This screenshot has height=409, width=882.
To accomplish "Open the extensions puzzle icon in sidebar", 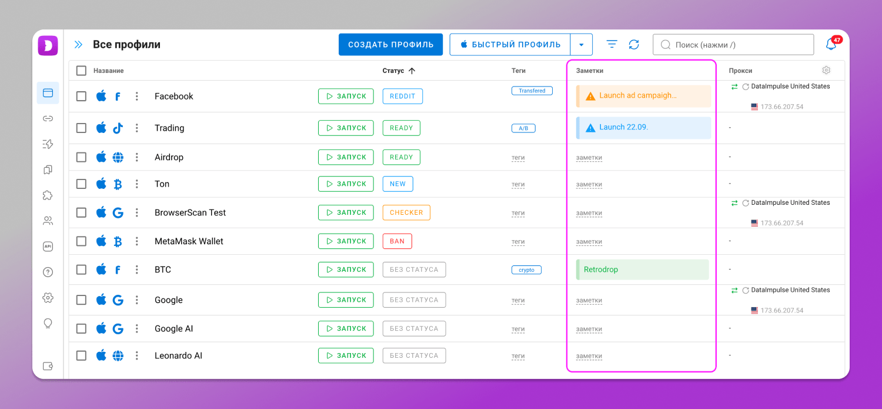I will (48, 195).
